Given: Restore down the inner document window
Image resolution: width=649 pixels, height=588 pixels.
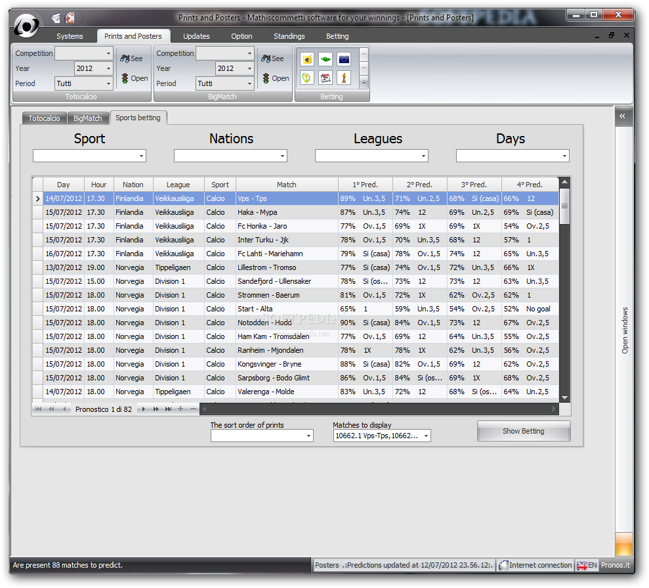Looking at the screenshot, I should (x=612, y=35).
